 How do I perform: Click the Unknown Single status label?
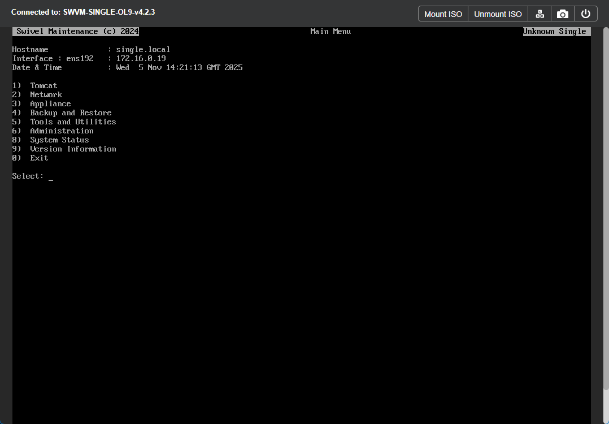(556, 31)
